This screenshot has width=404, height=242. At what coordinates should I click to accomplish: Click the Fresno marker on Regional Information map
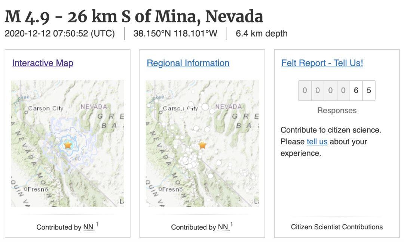(160, 189)
